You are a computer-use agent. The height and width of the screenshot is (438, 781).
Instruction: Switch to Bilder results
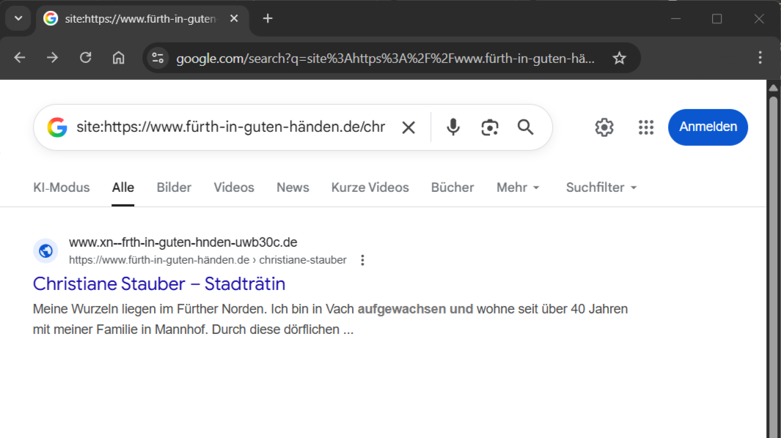(174, 188)
